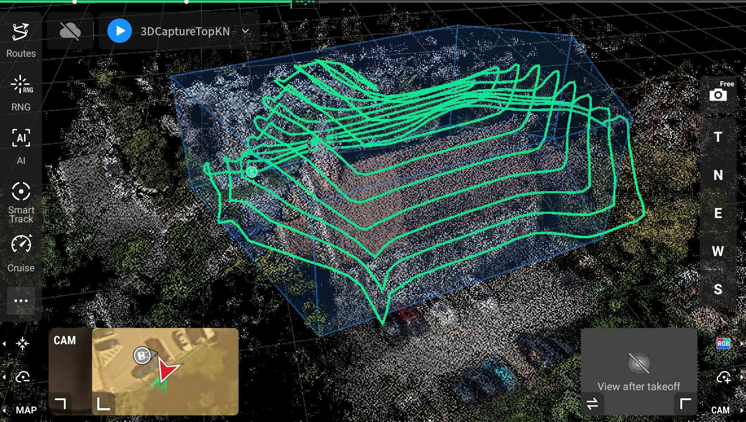Open the Routes panel

(21, 40)
